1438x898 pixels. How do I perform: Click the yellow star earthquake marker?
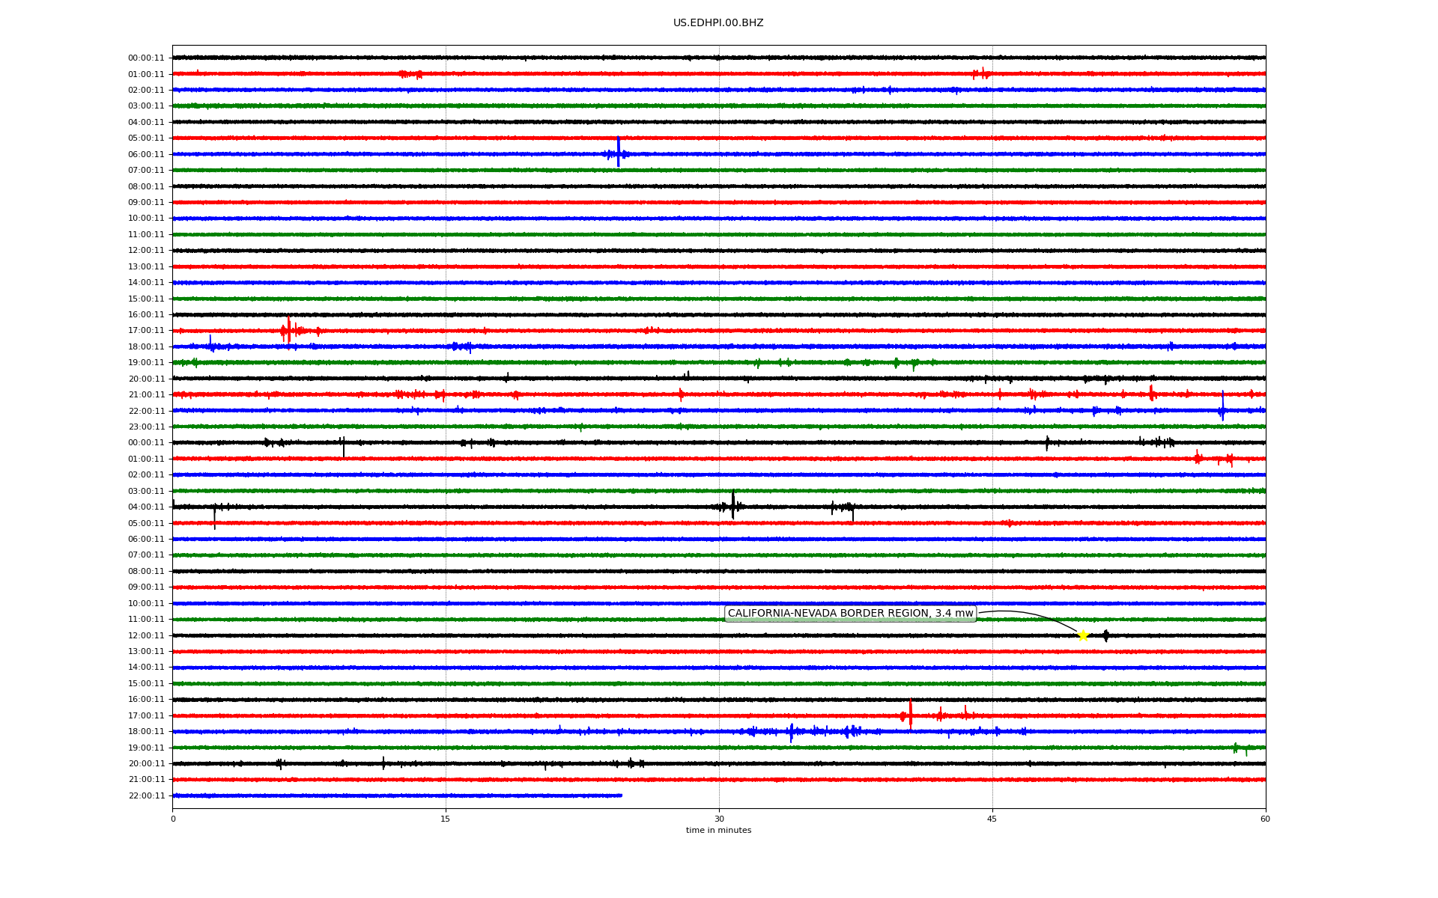[1083, 635]
